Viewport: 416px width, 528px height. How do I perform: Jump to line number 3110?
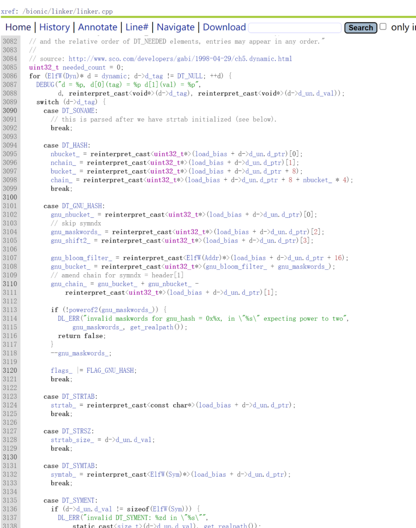tap(10, 284)
